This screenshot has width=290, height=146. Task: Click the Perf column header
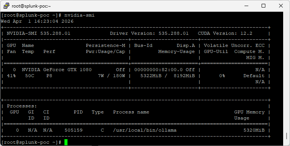pyautogui.click(x=49, y=51)
